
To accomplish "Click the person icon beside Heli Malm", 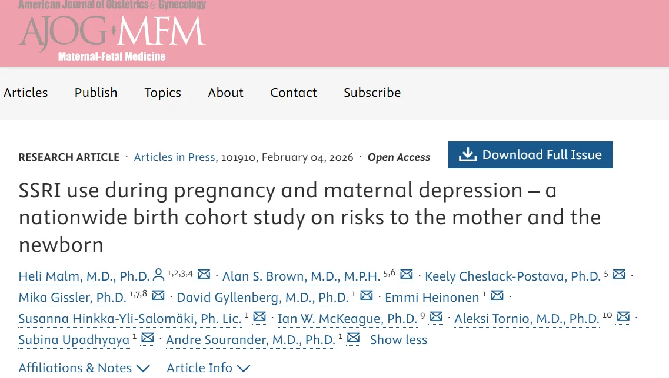I will pos(158,274).
